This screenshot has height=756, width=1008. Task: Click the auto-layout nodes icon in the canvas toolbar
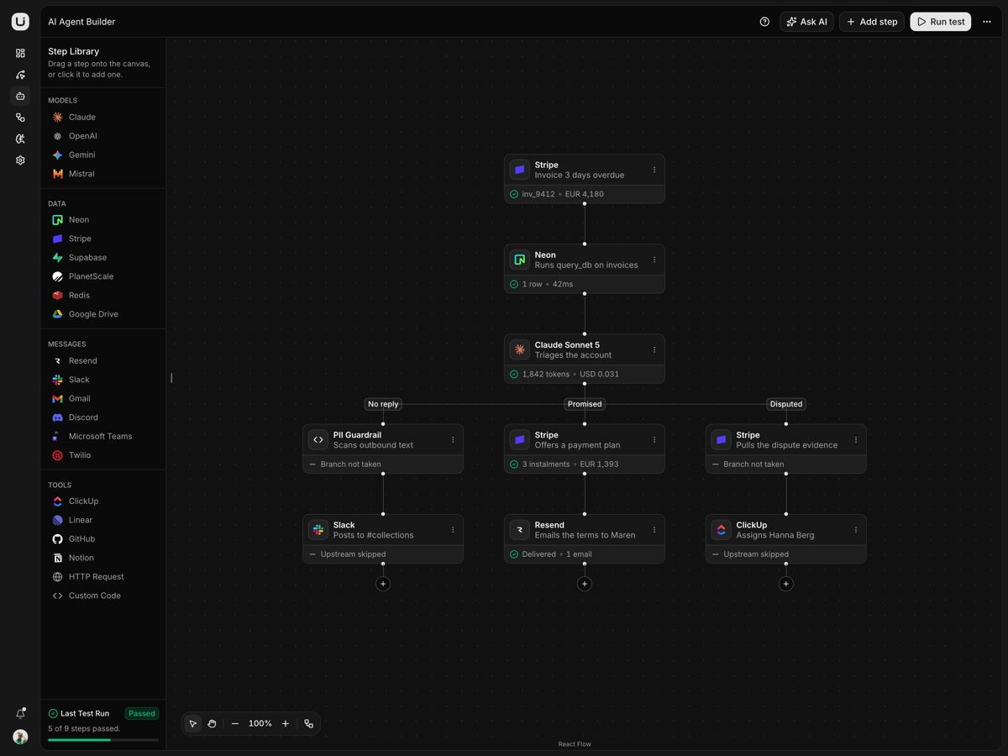pyautogui.click(x=309, y=723)
